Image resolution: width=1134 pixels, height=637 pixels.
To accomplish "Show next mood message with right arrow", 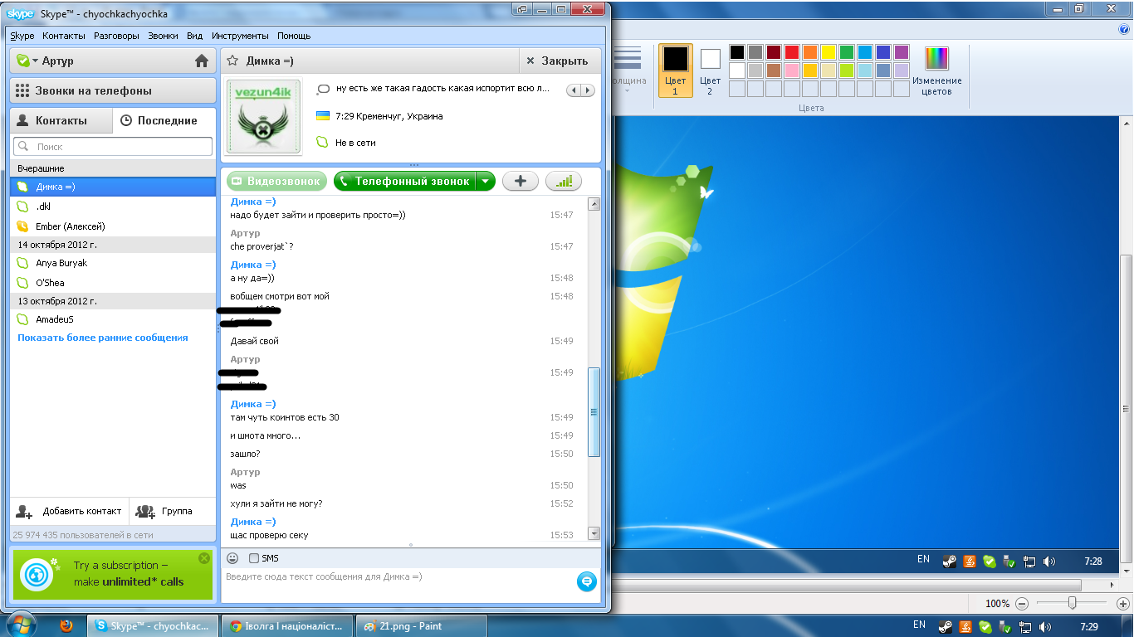I will (588, 90).
